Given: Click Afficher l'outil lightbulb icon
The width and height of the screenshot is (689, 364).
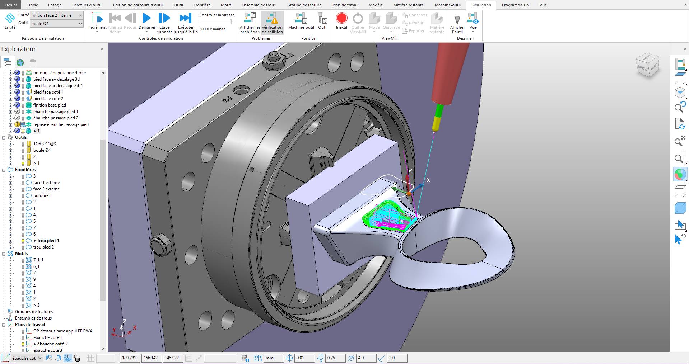Looking at the screenshot, I should click(457, 19).
